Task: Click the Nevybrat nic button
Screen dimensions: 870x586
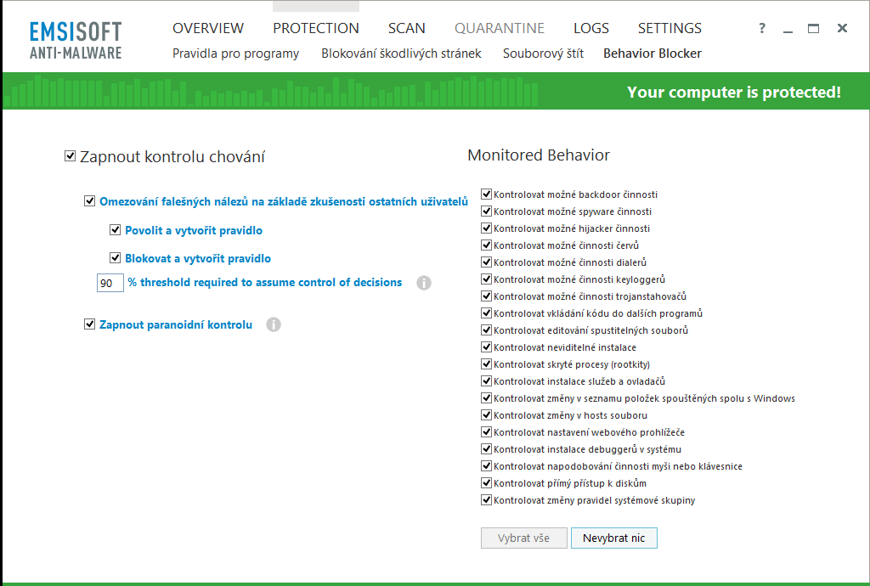Action: pos(613,538)
